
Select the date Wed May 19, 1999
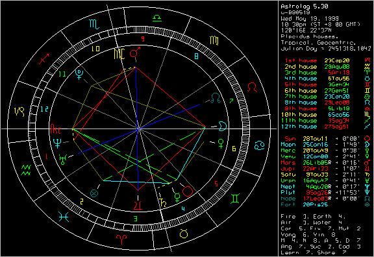[x=310, y=19]
